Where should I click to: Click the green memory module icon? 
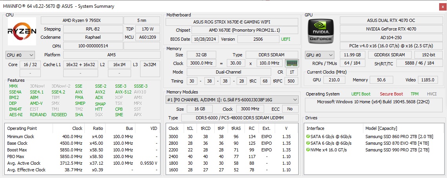coord(292,63)
